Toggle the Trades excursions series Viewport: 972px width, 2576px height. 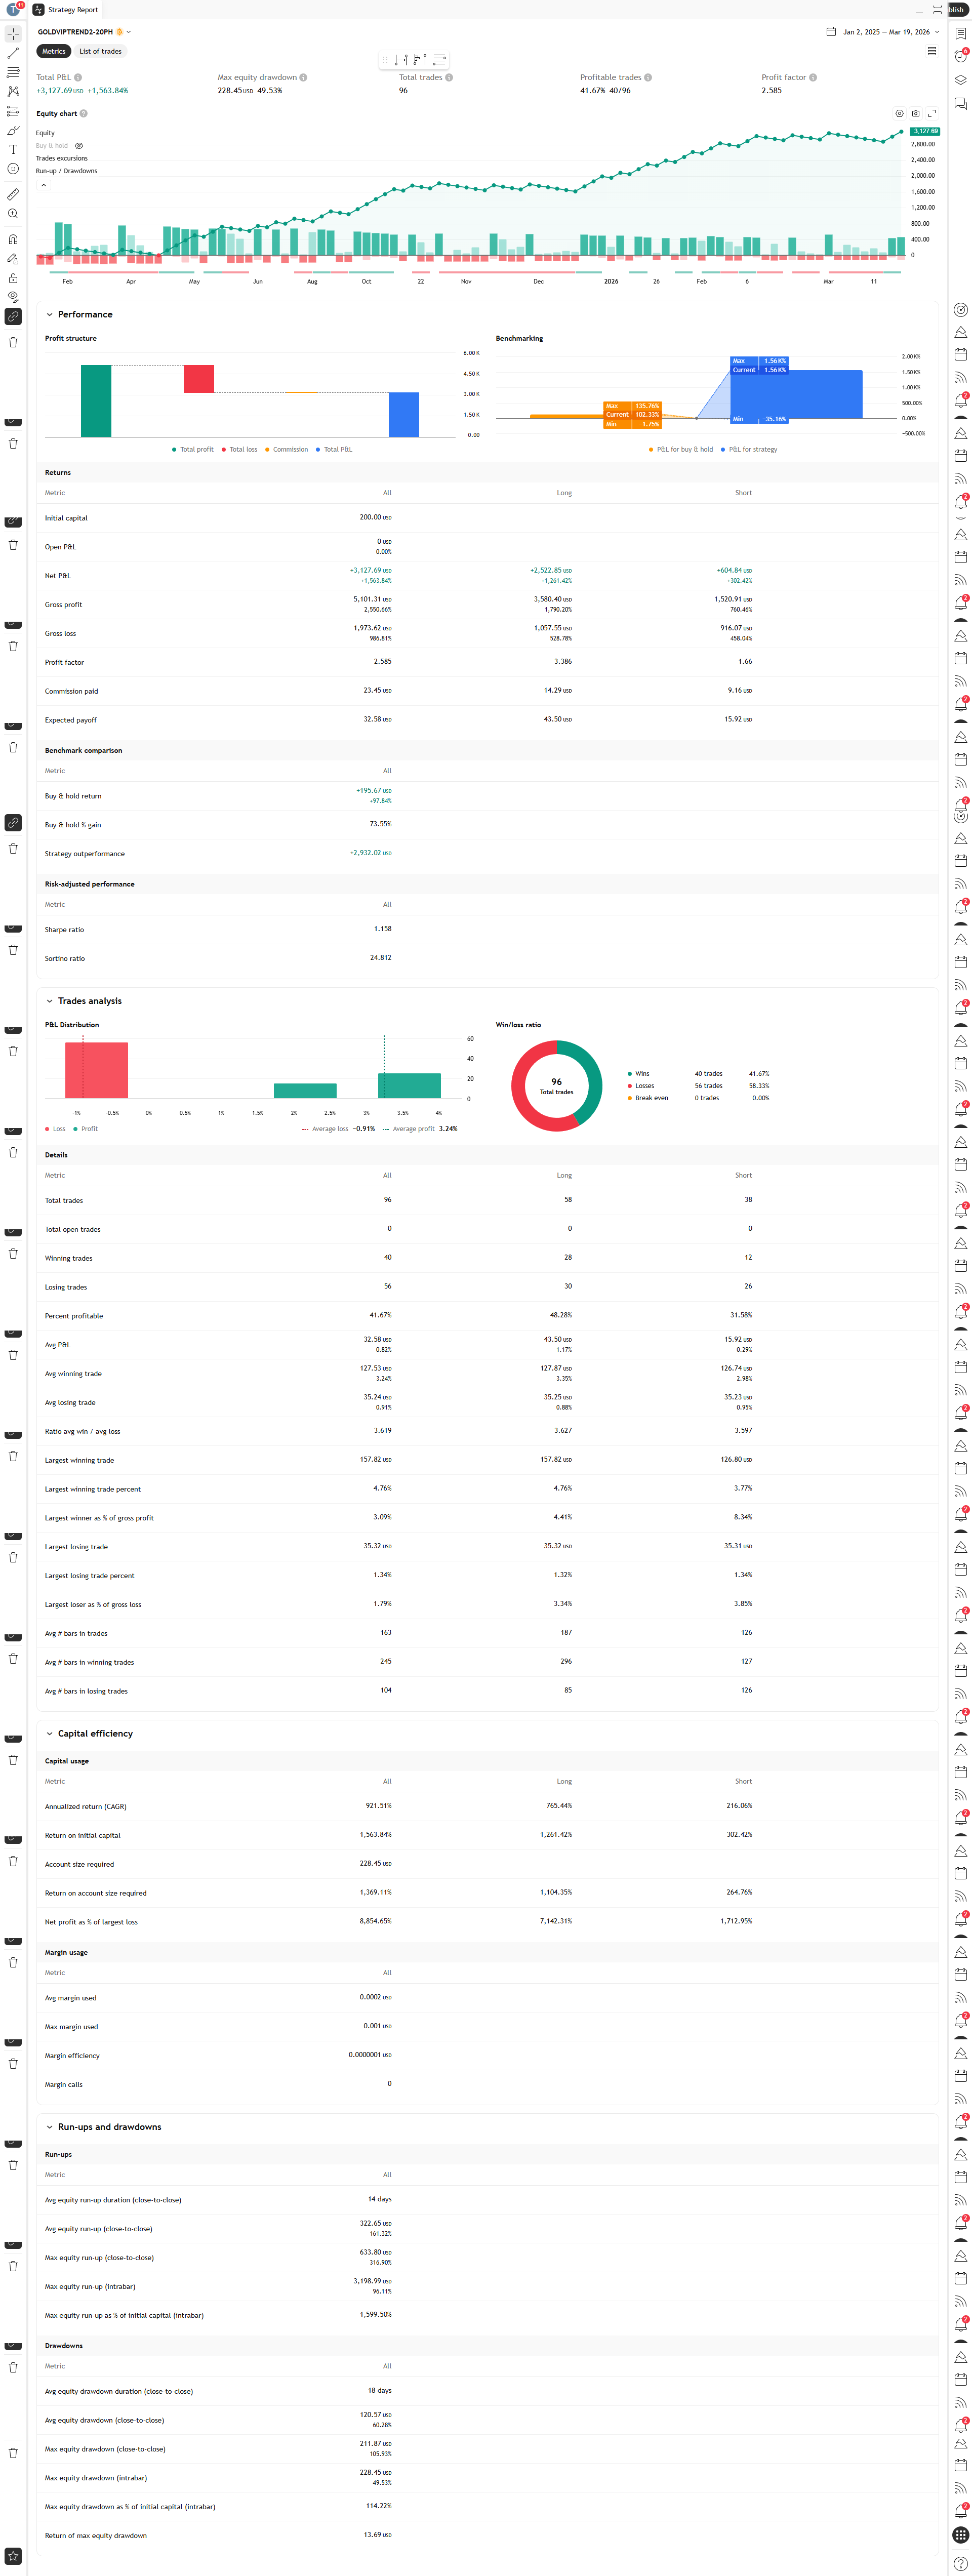point(62,158)
